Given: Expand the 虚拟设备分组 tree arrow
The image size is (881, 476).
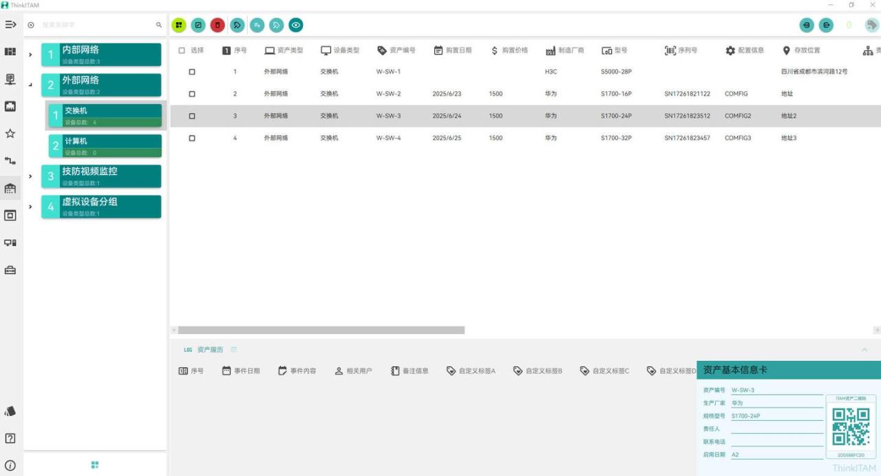Looking at the screenshot, I should [30, 207].
